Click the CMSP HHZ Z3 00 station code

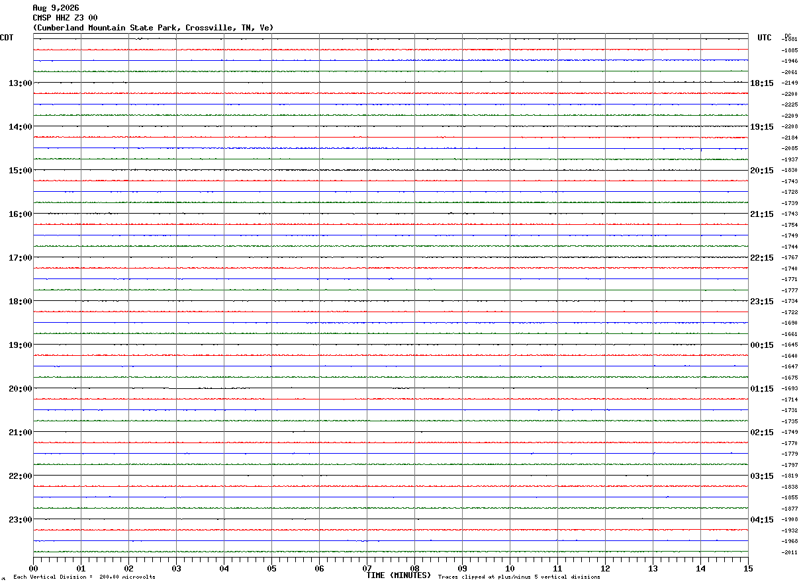pyautogui.click(x=65, y=18)
